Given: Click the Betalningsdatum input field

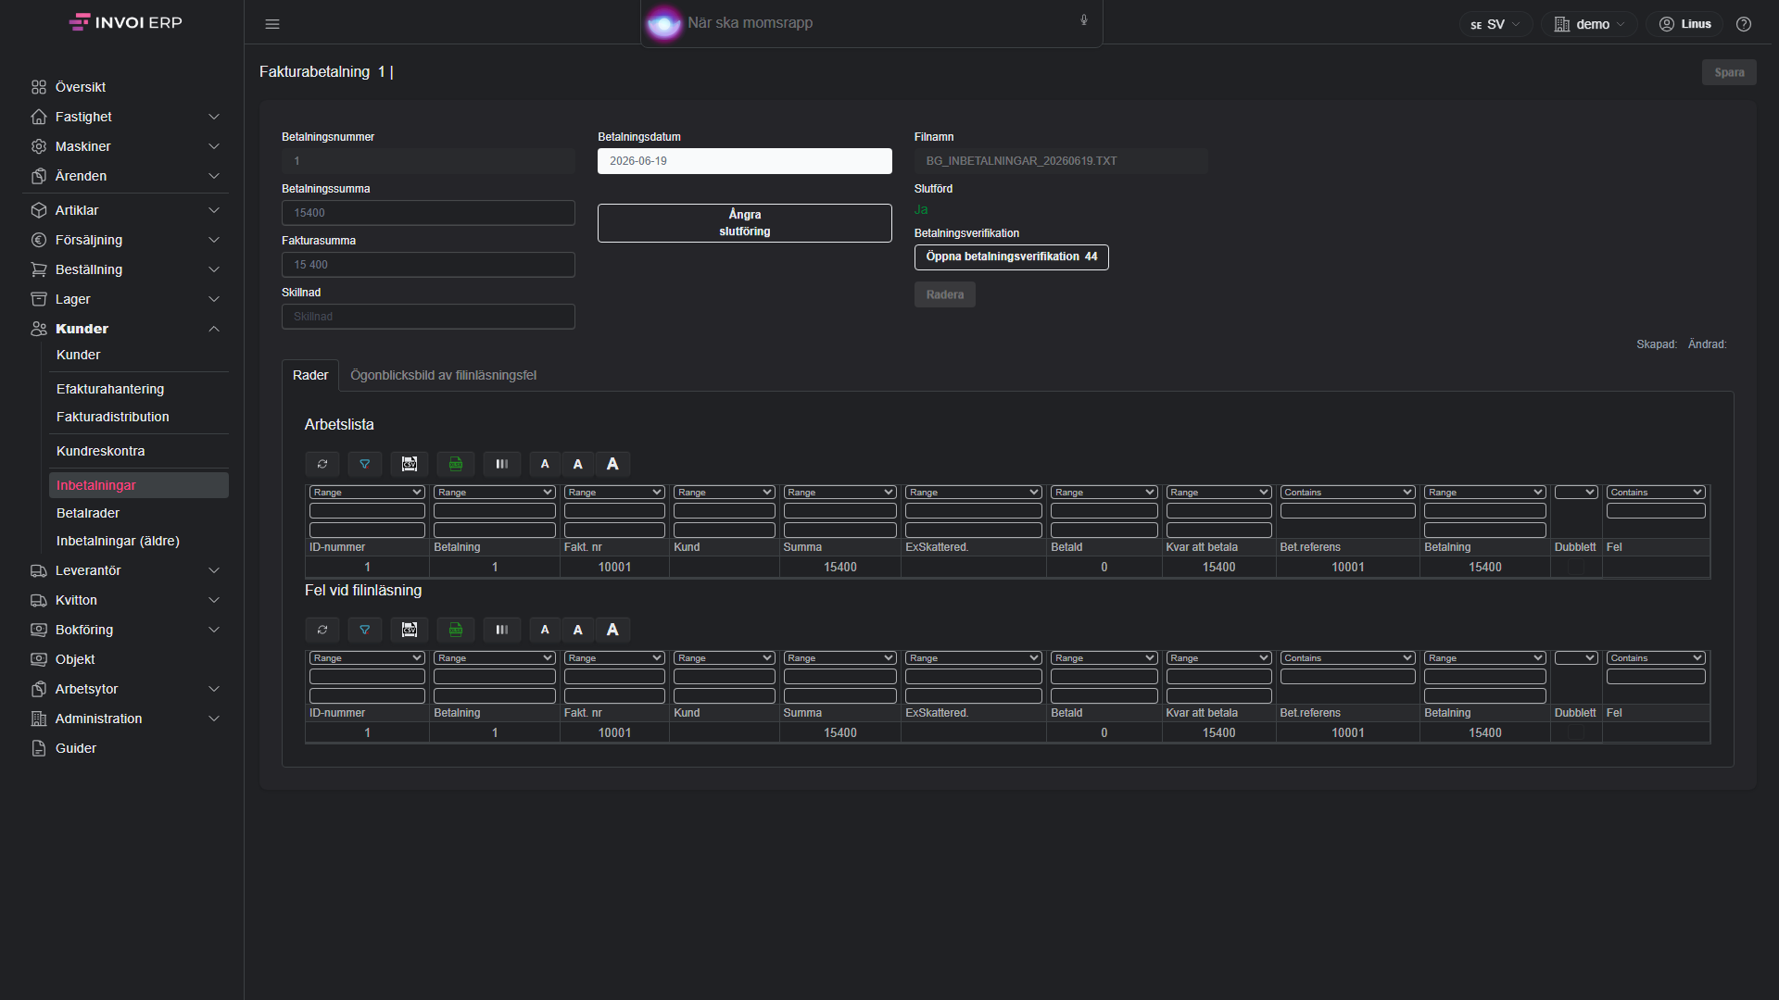Looking at the screenshot, I should [x=745, y=161].
